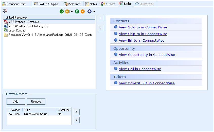Image resolution: width=214 pixels, height=132 pixels.
Task: Open View Bill to in ConnectWise link
Action: point(141,40)
